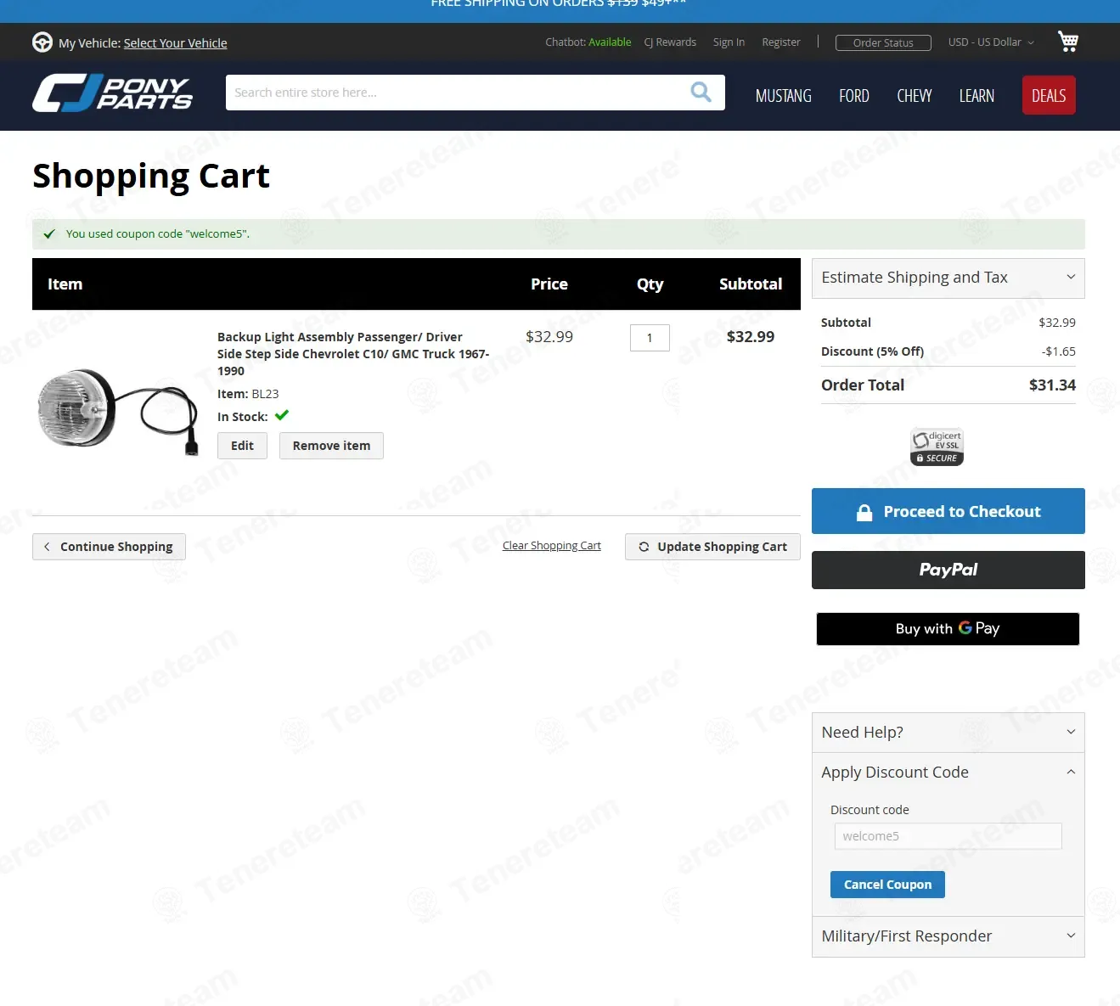This screenshot has height=1006, width=1120.
Task: Click Update Shopping Cart button
Action: 712,547
